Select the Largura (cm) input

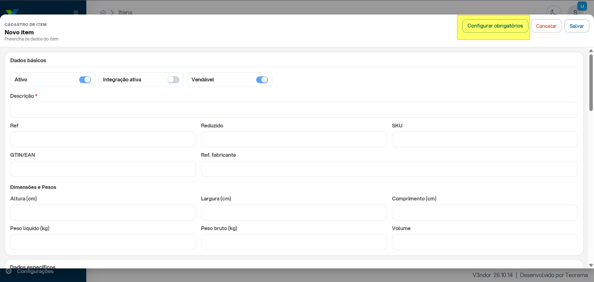click(294, 212)
